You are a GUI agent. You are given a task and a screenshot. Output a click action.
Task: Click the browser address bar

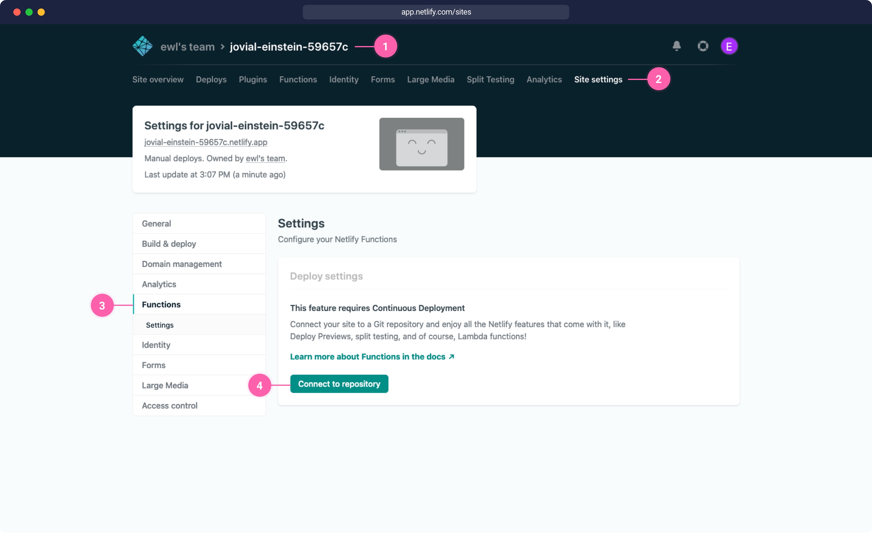tap(436, 12)
